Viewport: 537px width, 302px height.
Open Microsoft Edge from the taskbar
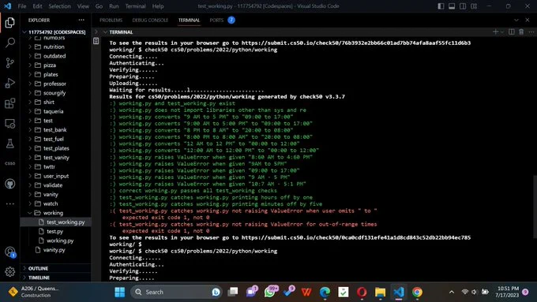coord(325,292)
